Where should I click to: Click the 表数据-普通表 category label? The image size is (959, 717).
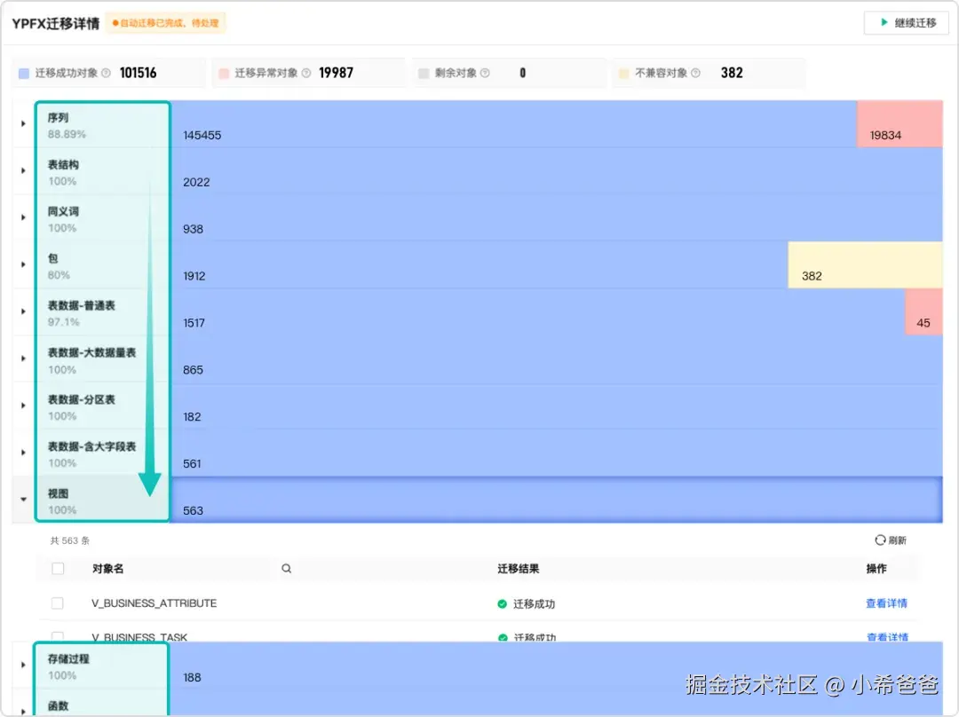click(x=82, y=305)
